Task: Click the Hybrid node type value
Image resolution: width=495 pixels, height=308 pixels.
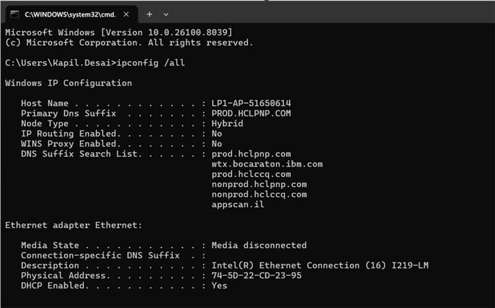Action: point(227,123)
